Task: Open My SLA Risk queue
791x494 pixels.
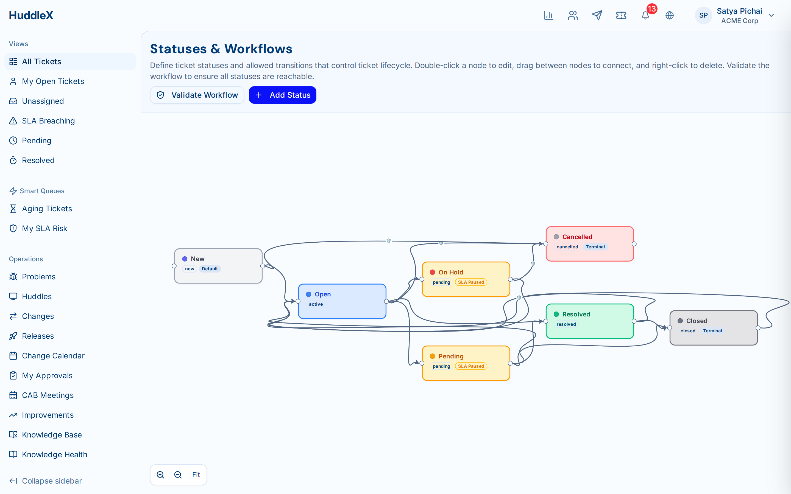Action: point(70,228)
